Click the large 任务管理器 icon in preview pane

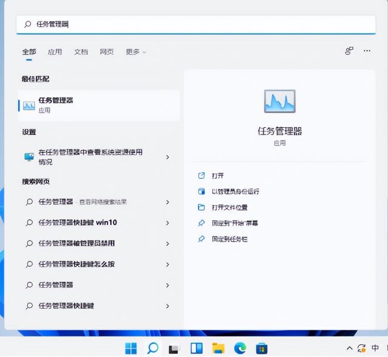click(279, 101)
